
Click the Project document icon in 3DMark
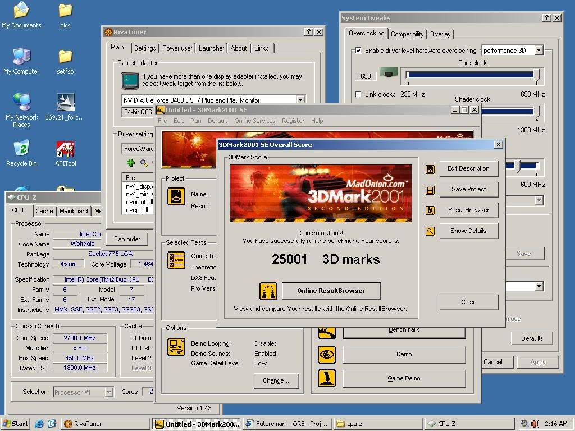point(176,196)
